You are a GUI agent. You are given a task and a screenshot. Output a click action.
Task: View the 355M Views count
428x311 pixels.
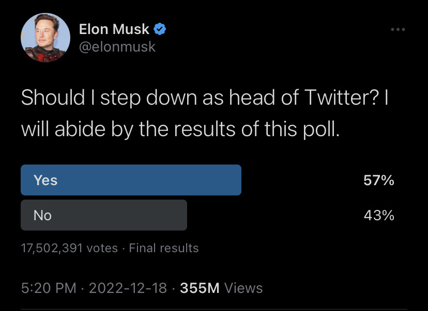point(221,288)
